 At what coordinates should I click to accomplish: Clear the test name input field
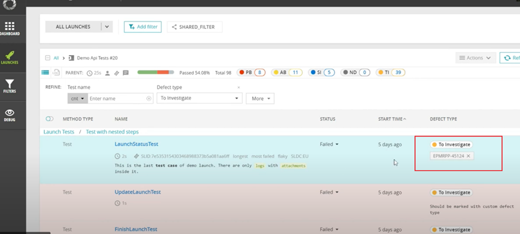click(149, 99)
